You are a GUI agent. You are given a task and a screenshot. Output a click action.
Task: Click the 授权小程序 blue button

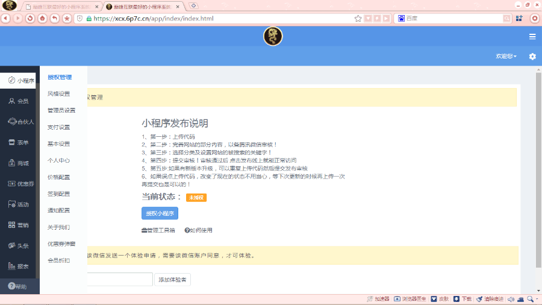[160, 213]
